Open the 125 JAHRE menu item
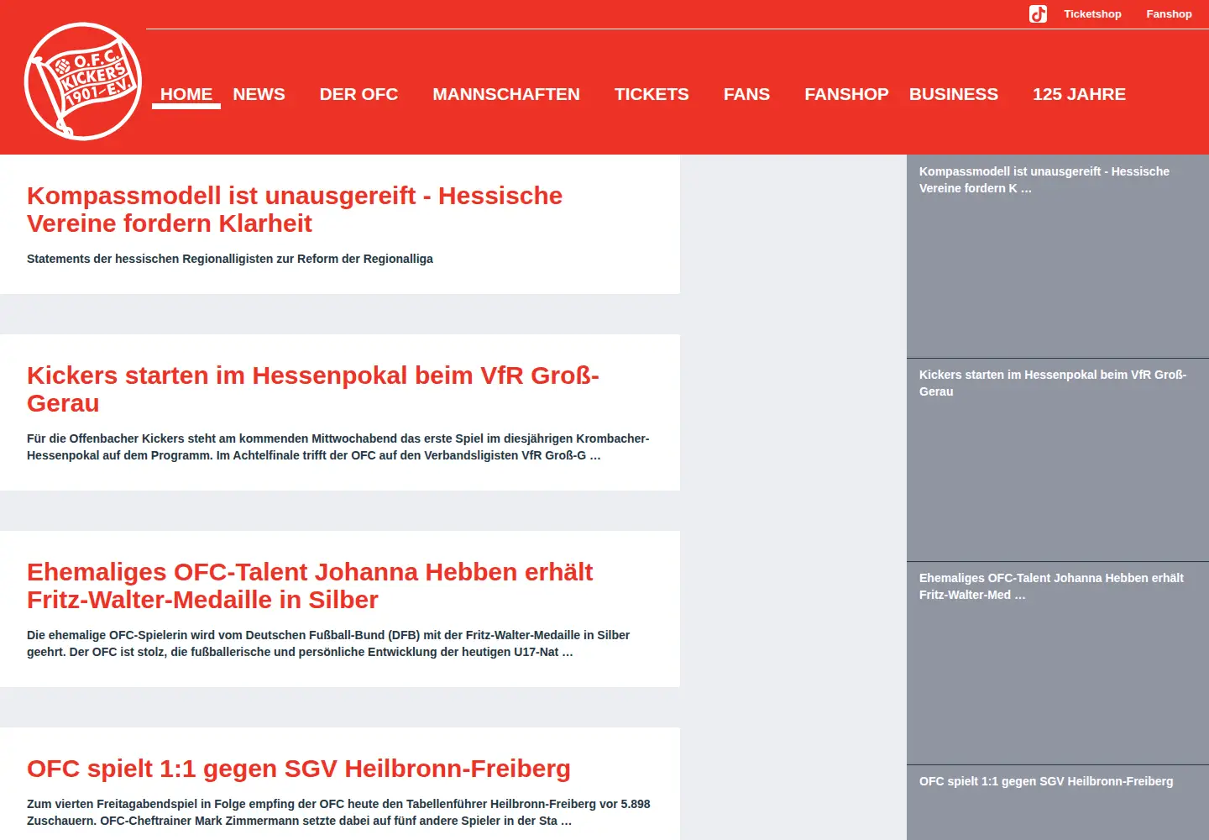The height and width of the screenshot is (840, 1209). coord(1079,94)
